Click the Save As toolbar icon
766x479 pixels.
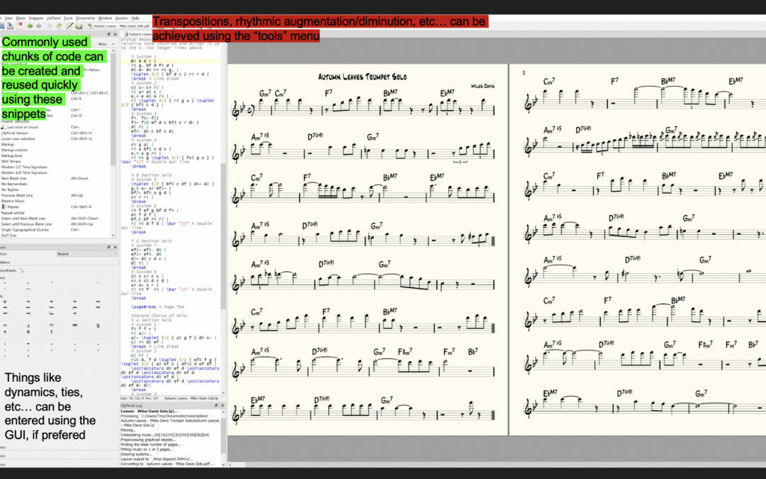tap(10, 26)
